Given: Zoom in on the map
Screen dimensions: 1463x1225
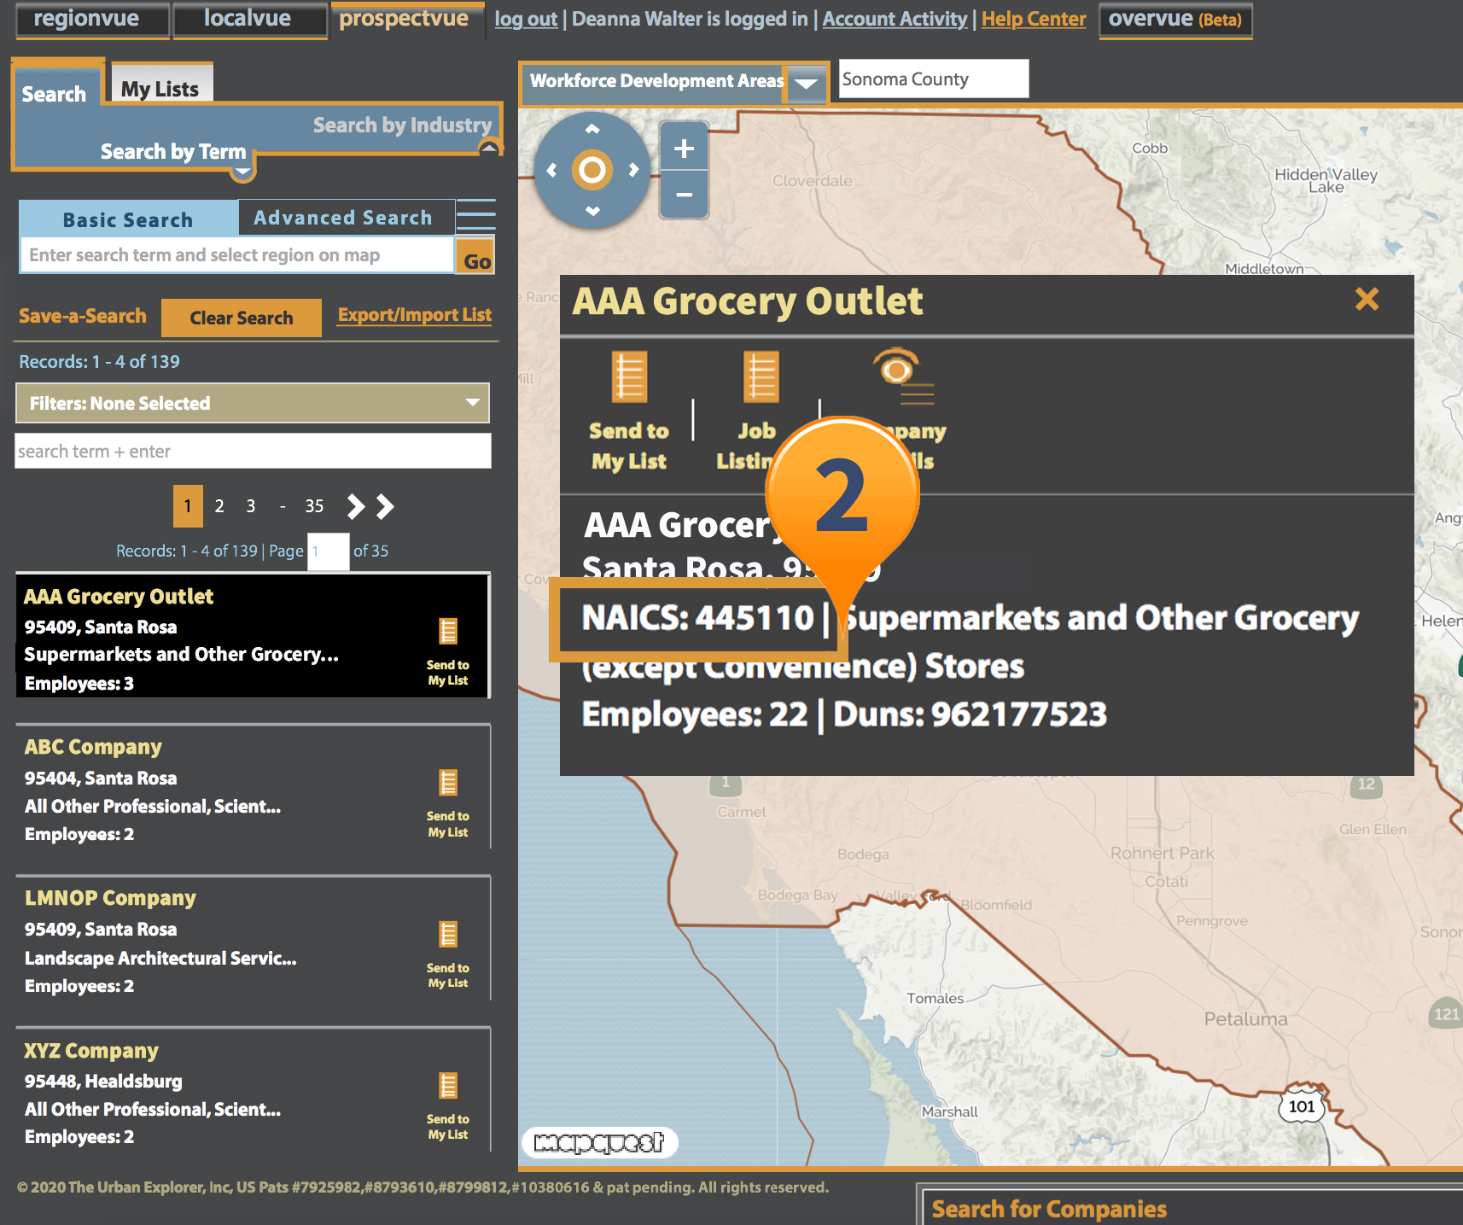Looking at the screenshot, I should [x=684, y=148].
